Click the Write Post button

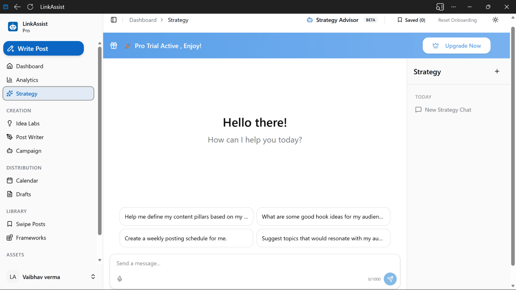(43, 48)
